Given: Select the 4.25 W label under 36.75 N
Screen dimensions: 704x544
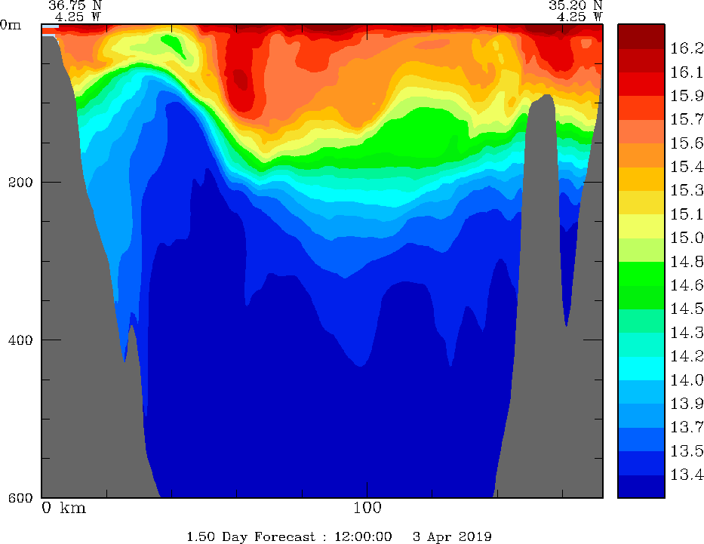Looking at the screenshot, I should click(78, 17).
